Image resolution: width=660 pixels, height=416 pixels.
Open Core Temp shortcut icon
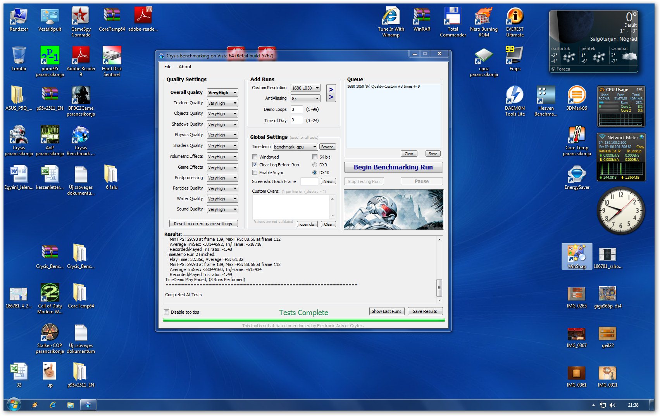point(577,140)
